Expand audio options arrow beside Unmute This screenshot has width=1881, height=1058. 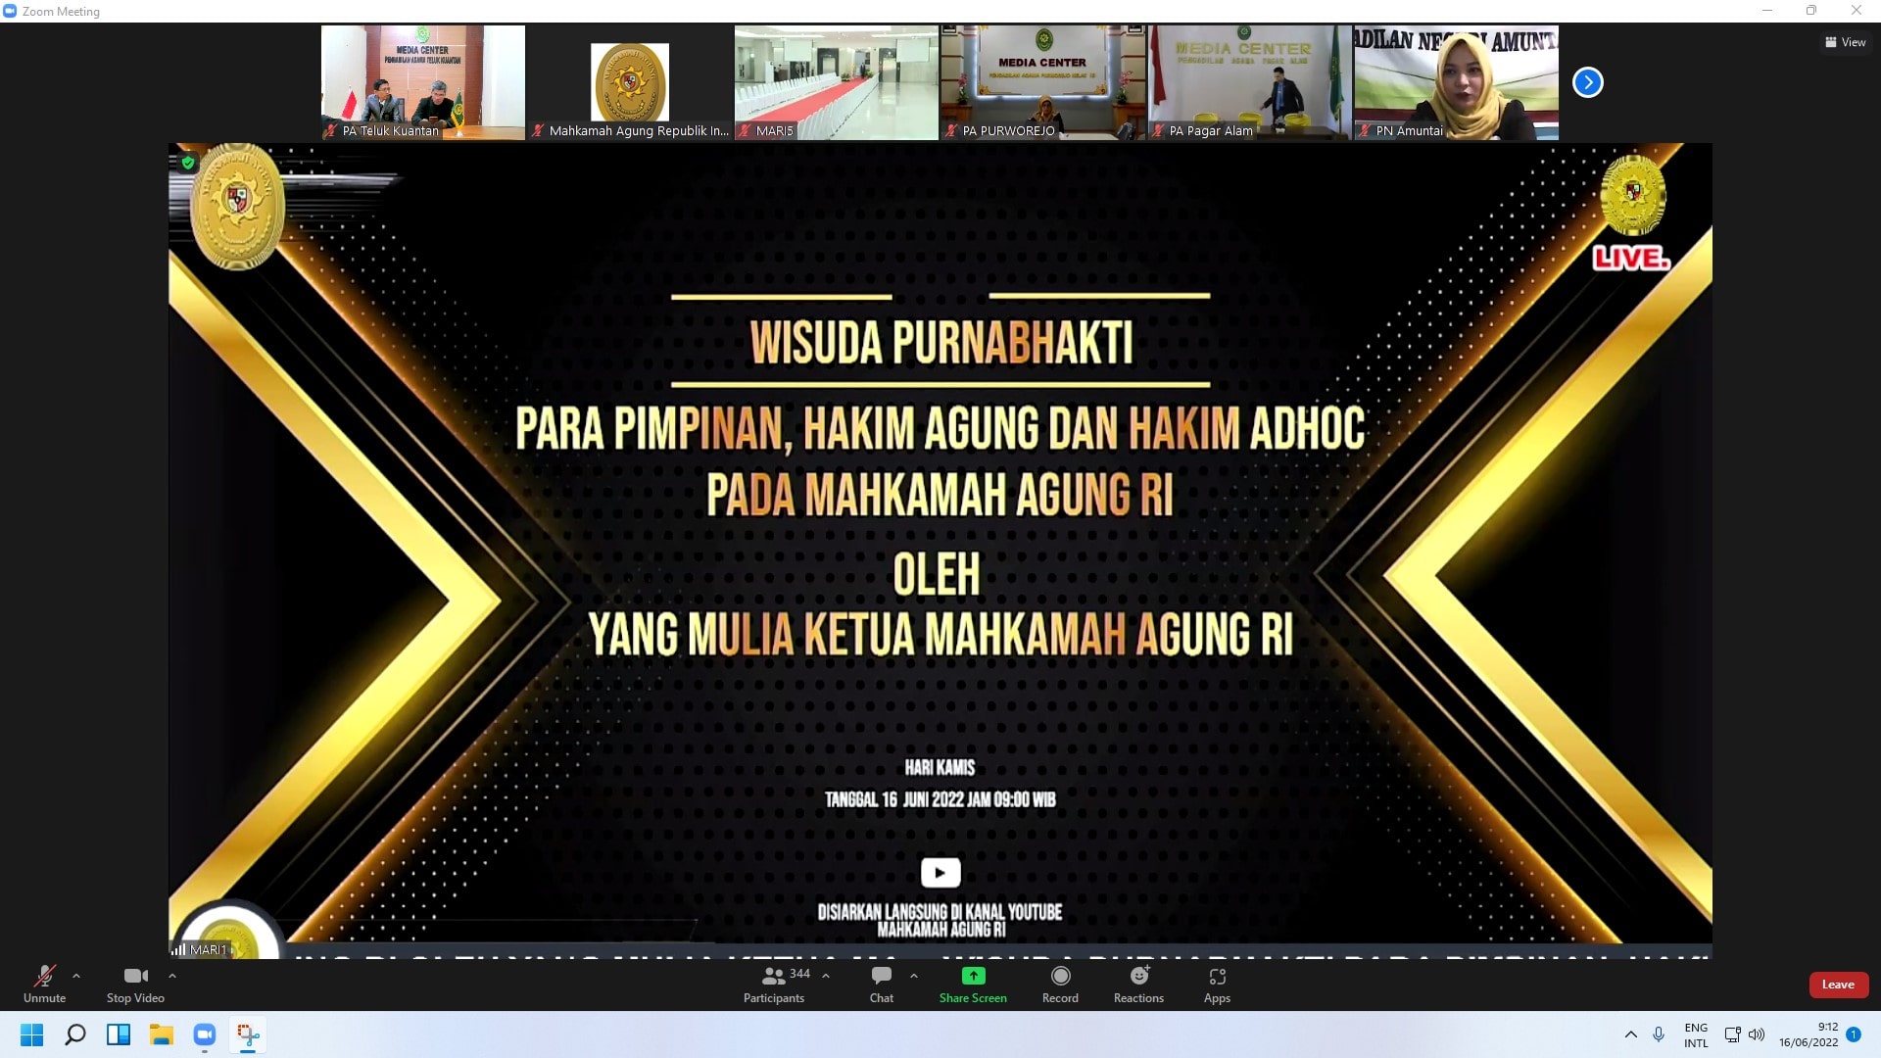pos(76,976)
